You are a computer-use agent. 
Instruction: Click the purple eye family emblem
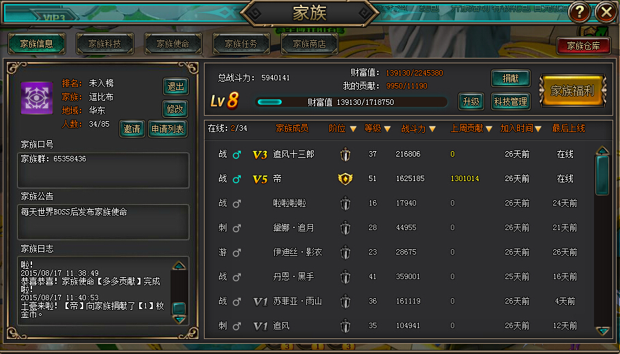(37, 98)
